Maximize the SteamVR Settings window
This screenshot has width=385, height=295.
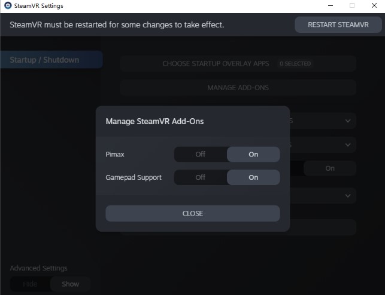(352, 5)
